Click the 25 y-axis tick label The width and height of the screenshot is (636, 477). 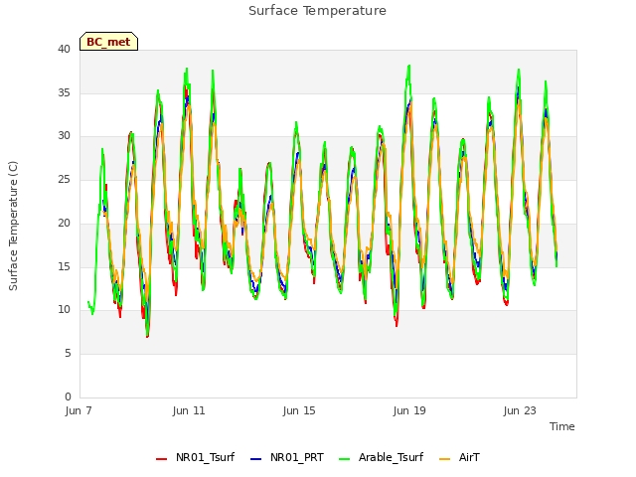pos(64,179)
